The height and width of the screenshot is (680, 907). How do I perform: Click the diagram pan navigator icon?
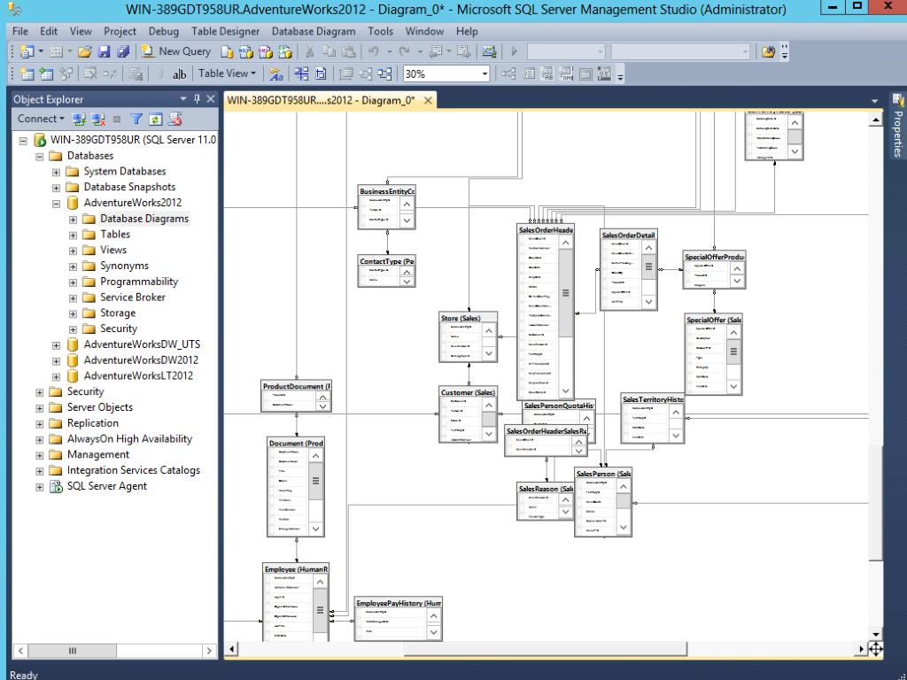pyautogui.click(x=876, y=649)
